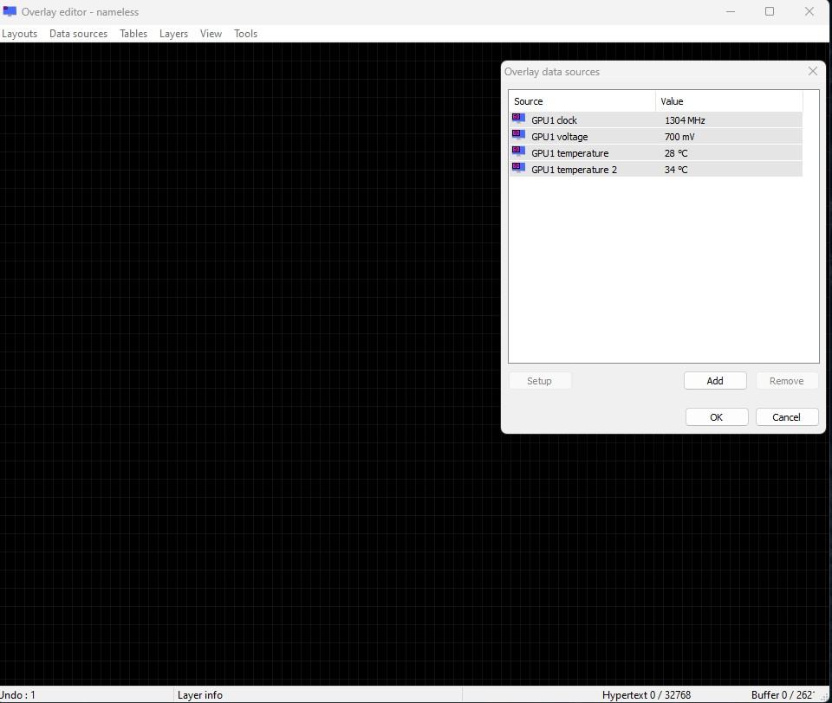Open the Tables menu
This screenshot has width=832, height=703.
coord(133,34)
